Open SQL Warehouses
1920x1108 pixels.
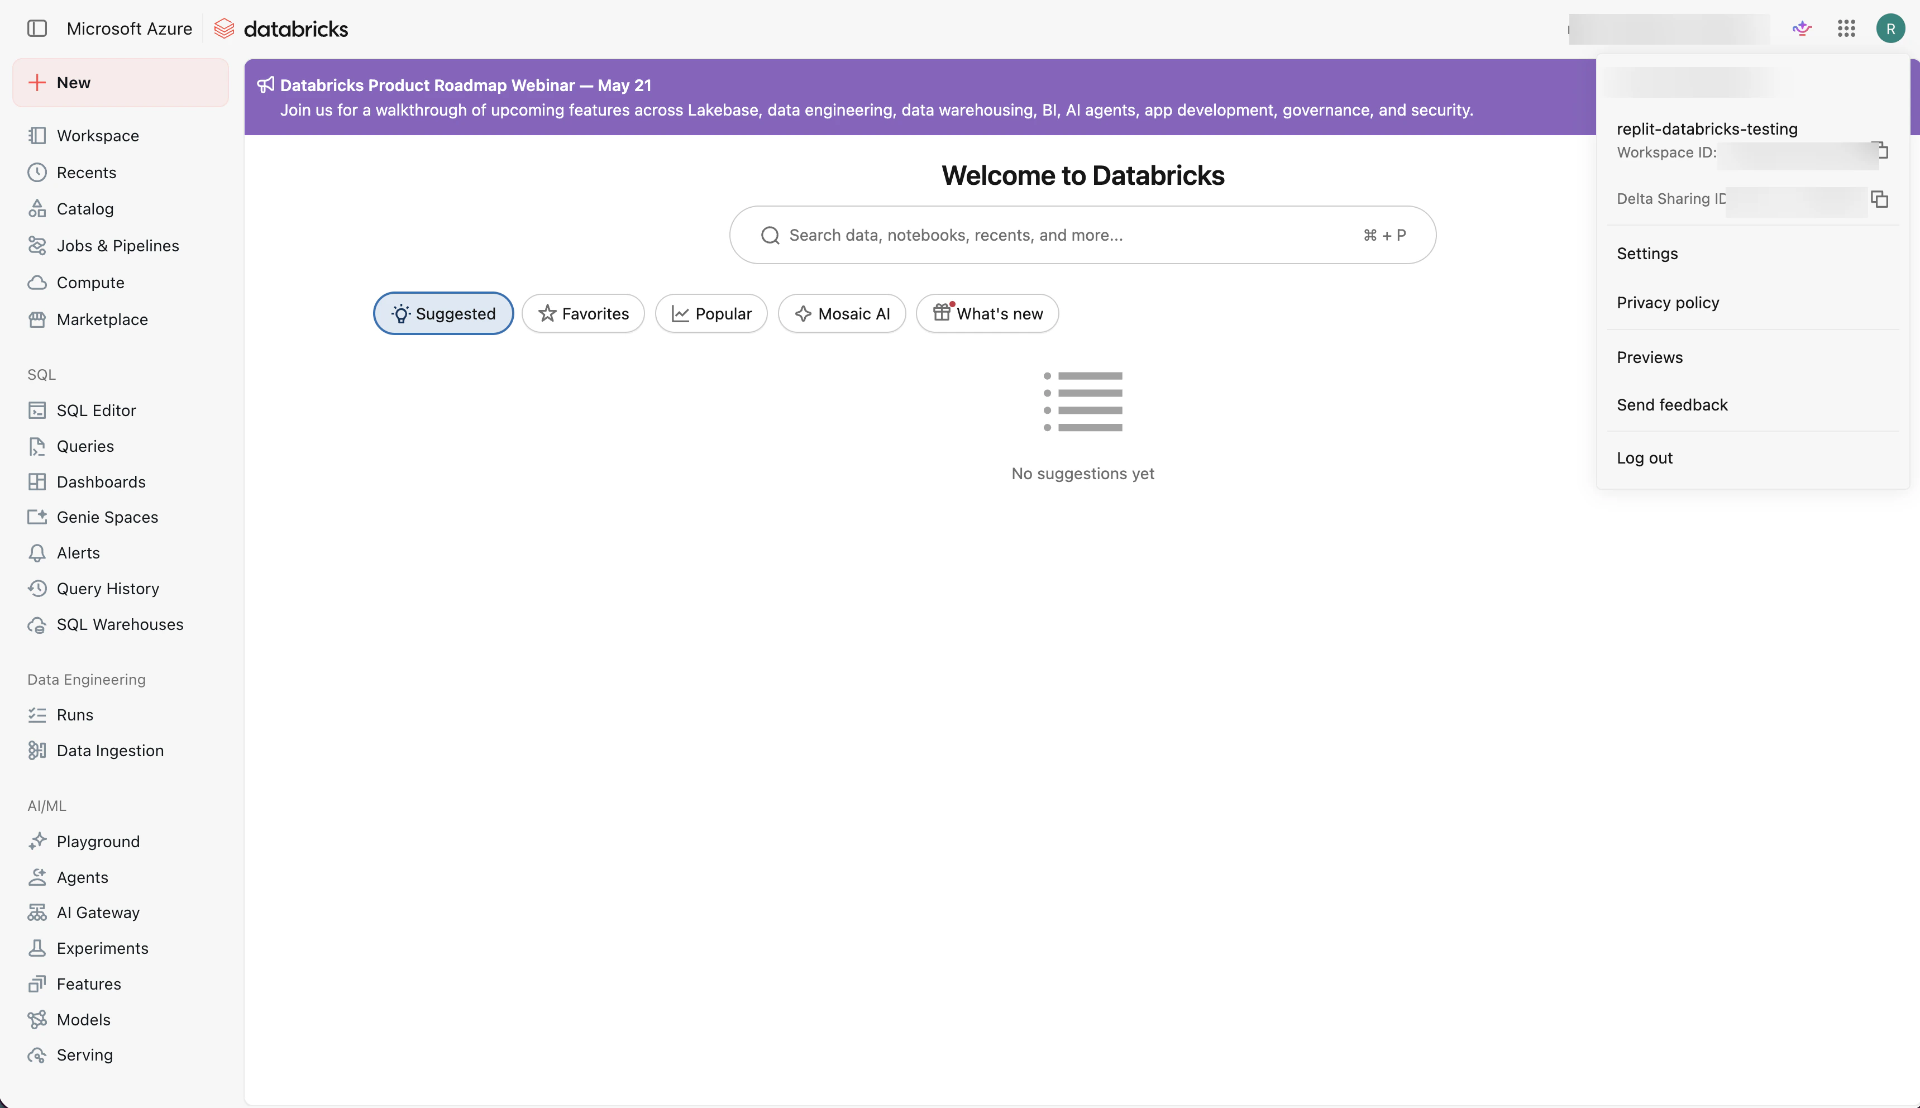coord(120,624)
